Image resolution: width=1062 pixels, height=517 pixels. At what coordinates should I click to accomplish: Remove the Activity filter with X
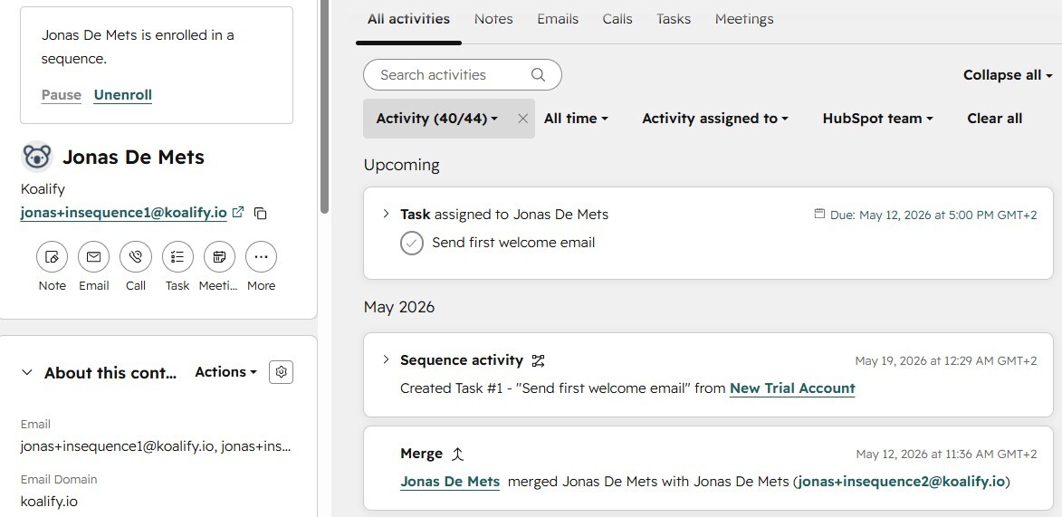[x=523, y=119]
